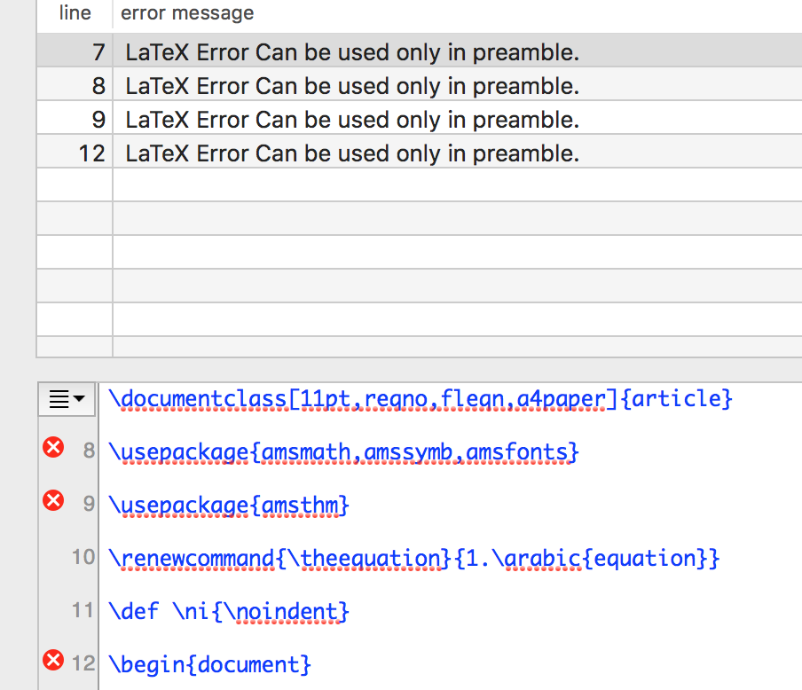Click gutter line number 11
This screenshot has width=802, height=690.
[x=83, y=610]
